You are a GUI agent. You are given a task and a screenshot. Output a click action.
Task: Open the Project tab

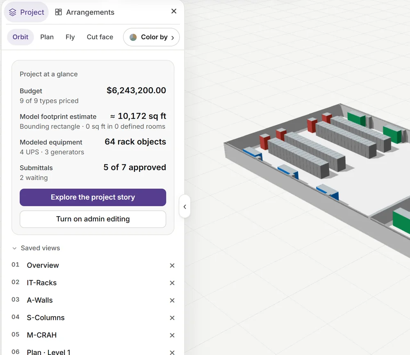point(26,12)
